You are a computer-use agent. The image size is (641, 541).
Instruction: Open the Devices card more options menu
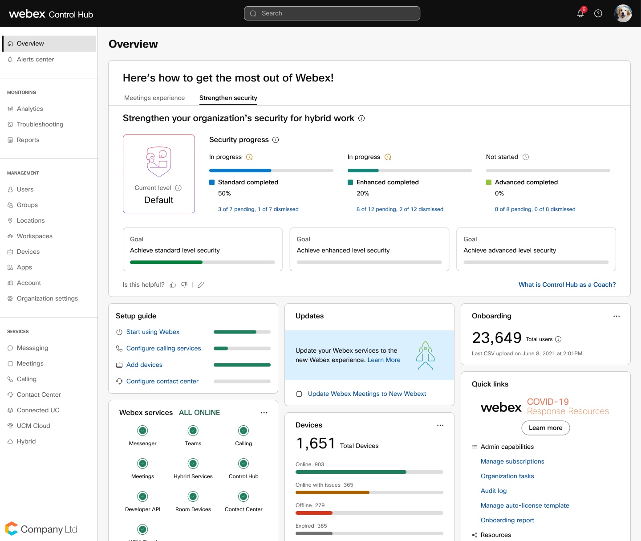tap(440, 425)
